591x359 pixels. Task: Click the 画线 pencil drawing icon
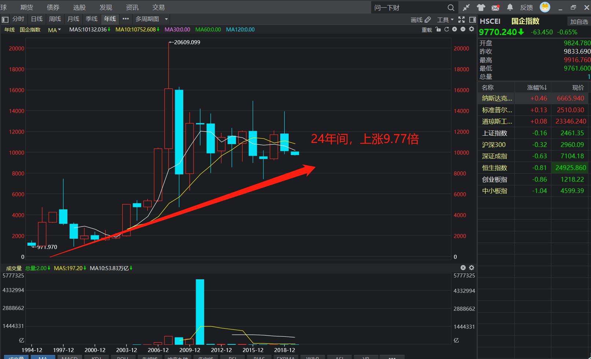pyautogui.click(x=428, y=20)
